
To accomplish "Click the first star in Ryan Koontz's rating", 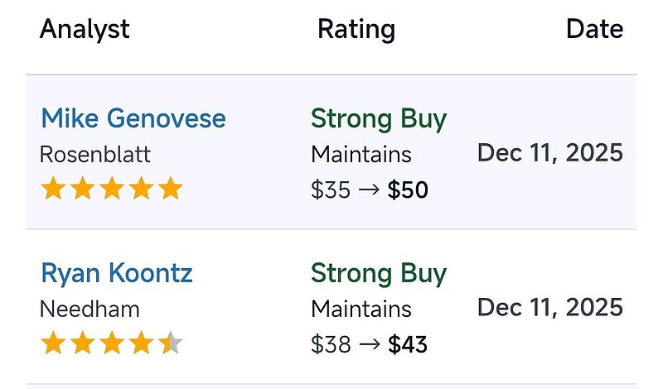I will (x=52, y=343).
